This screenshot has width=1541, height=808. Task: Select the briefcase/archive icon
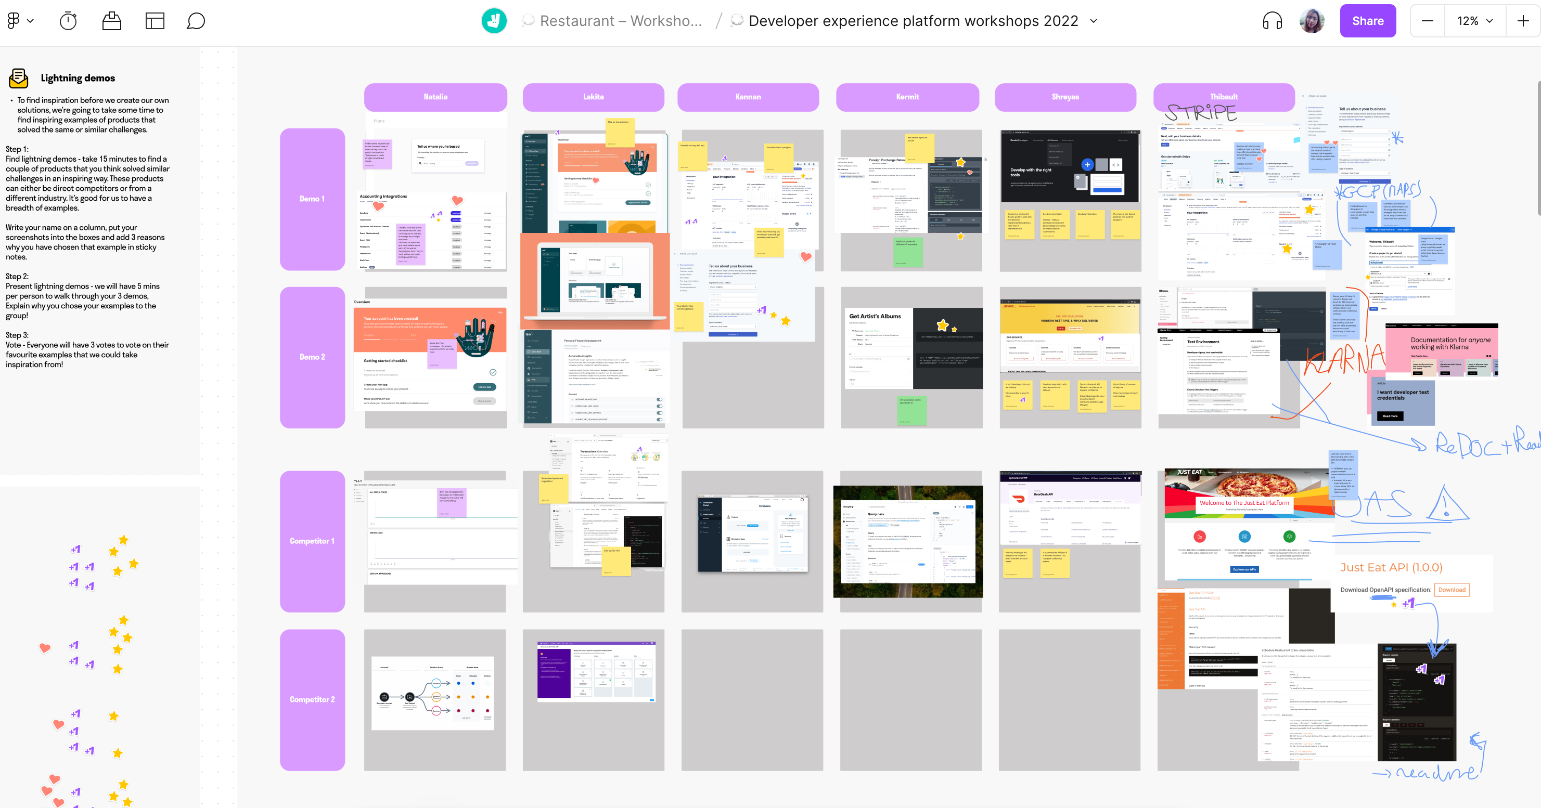[111, 20]
